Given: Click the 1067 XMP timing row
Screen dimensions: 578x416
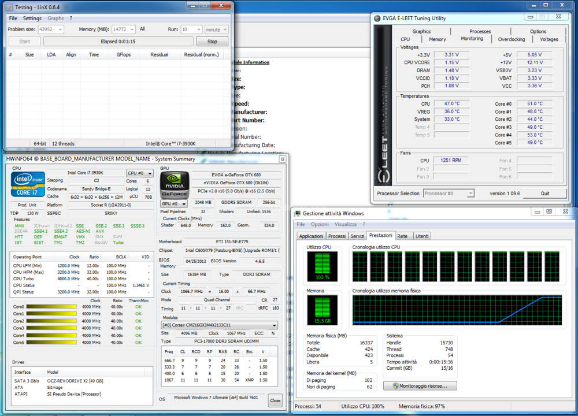Looking at the screenshot, I should 220,380.
